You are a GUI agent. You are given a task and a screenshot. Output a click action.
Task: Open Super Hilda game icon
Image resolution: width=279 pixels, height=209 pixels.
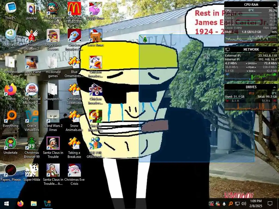pyautogui.click(x=32, y=172)
